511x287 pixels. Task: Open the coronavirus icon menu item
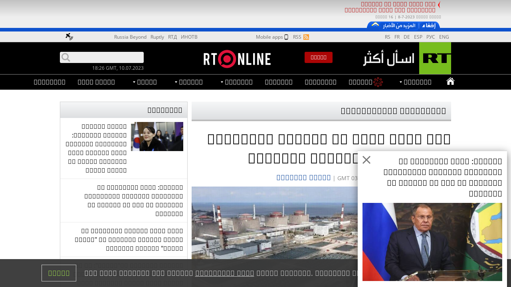click(x=378, y=82)
